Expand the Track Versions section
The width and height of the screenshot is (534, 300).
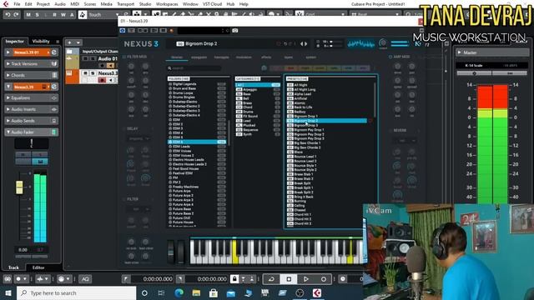(8, 63)
